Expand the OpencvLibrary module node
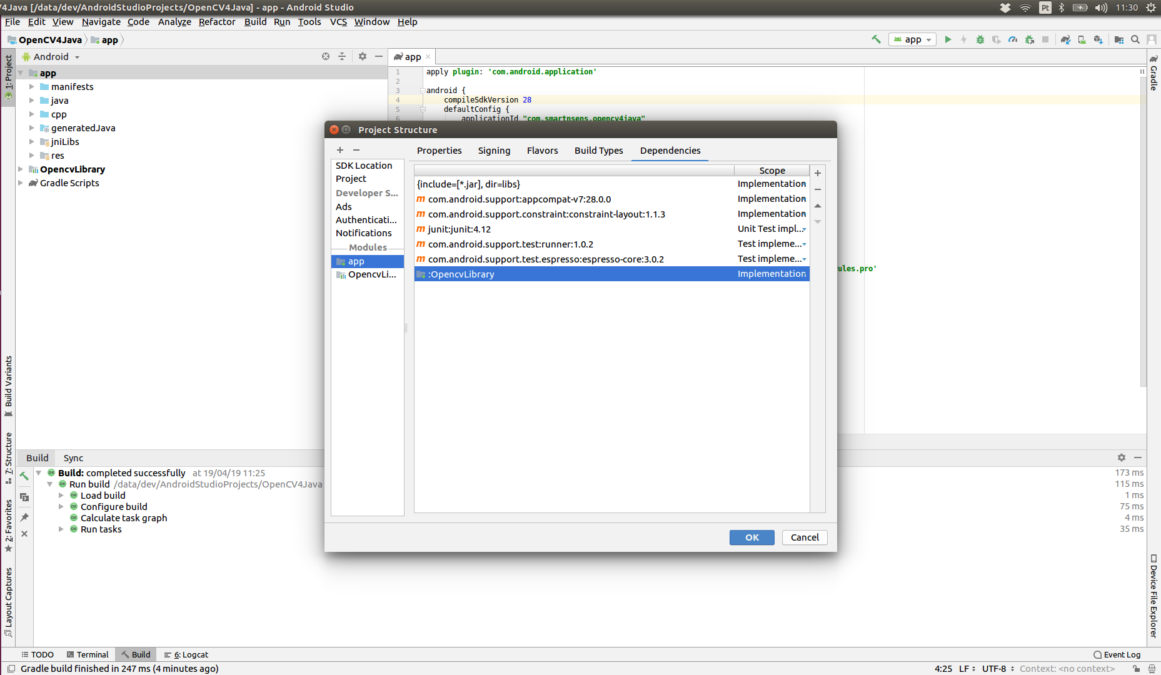 (21, 169)
